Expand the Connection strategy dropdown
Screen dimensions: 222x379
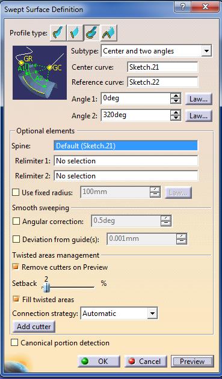[x=152, y=314]
